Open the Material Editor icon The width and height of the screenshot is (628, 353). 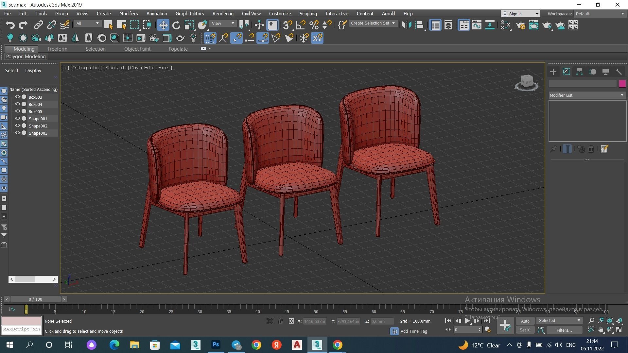coord(505,25)
